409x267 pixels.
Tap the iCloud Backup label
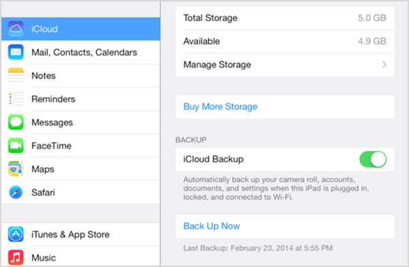[x=213, y=159]
